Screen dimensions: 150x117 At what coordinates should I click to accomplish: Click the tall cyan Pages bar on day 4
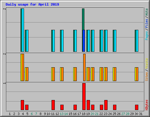(x=23, y=30)
